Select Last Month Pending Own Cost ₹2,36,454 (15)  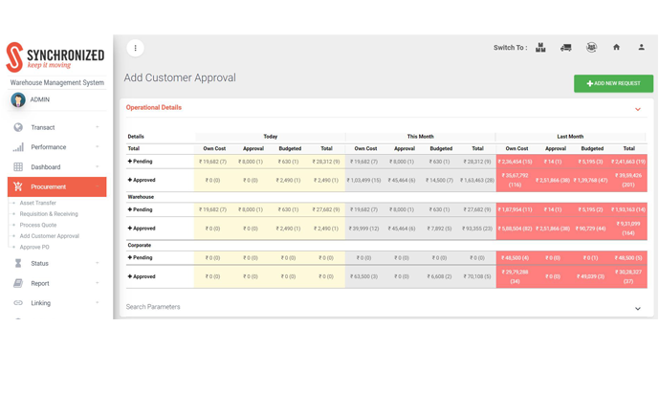coord(516,162)
